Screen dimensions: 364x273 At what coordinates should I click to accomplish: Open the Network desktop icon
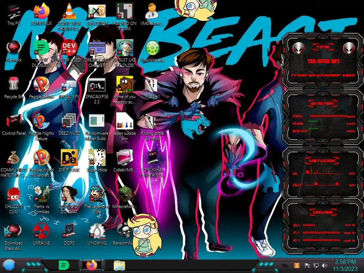click(14, 52)
